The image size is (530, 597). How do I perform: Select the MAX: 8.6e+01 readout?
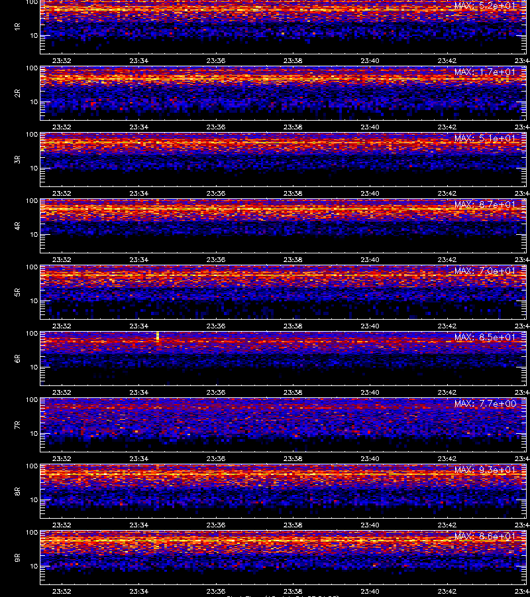(x=485, y=536)
